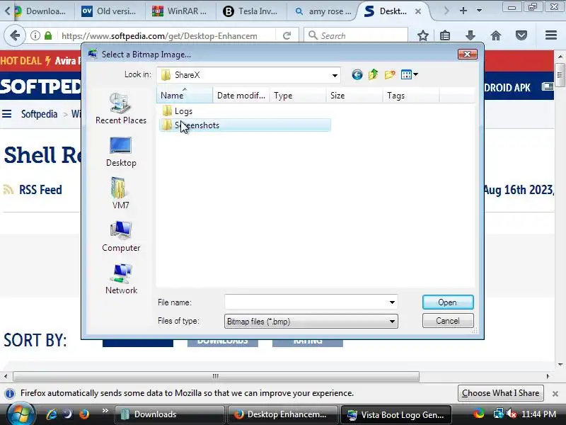This screenshot has width=566, height=425.
Task: Switch to Desktop Enhancem... taskbar item
Action: 283,414
